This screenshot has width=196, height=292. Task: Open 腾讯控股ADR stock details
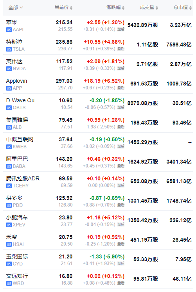coord(98,182)
